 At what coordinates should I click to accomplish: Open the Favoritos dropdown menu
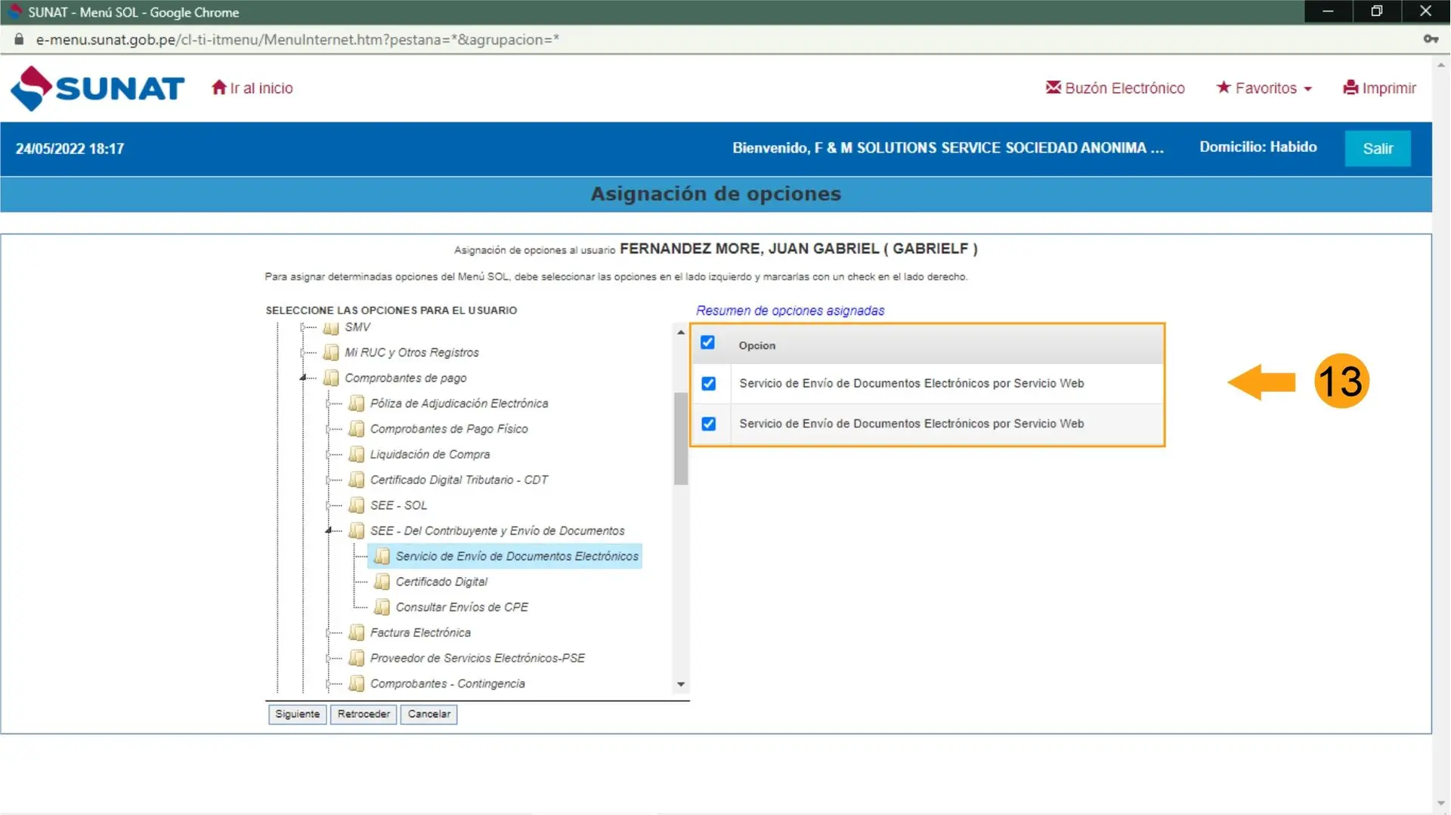1264,88
